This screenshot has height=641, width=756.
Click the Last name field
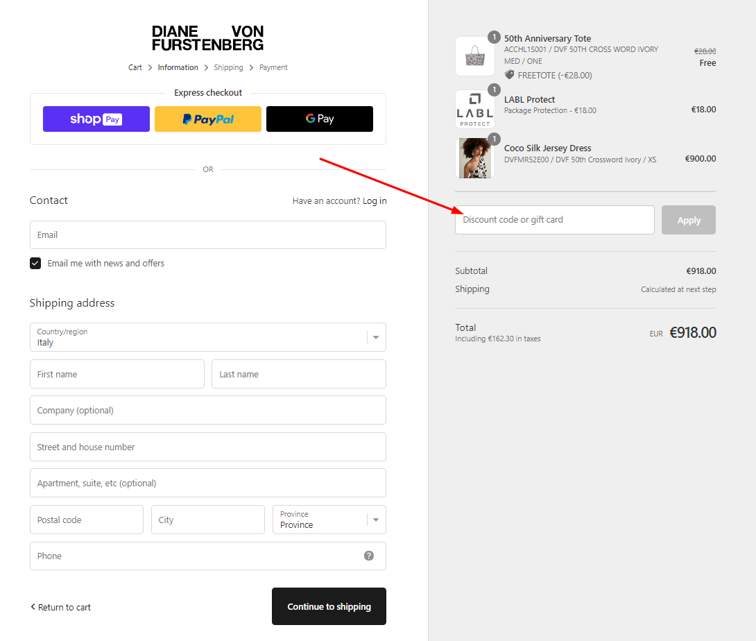pyautogui.click(x=299, y=375)
